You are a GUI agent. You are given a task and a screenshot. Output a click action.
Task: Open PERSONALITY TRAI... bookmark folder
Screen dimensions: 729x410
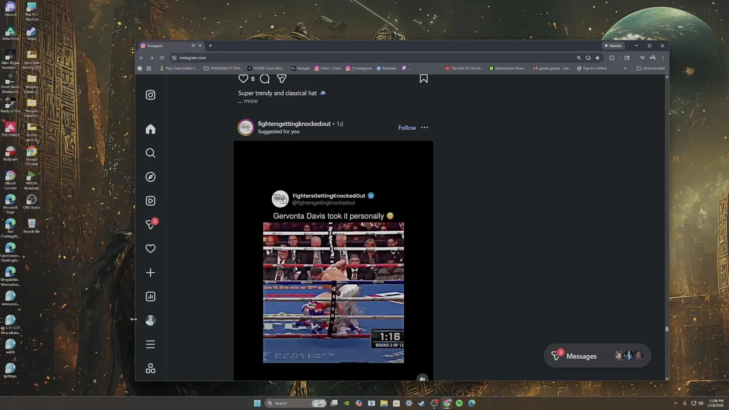223,68
